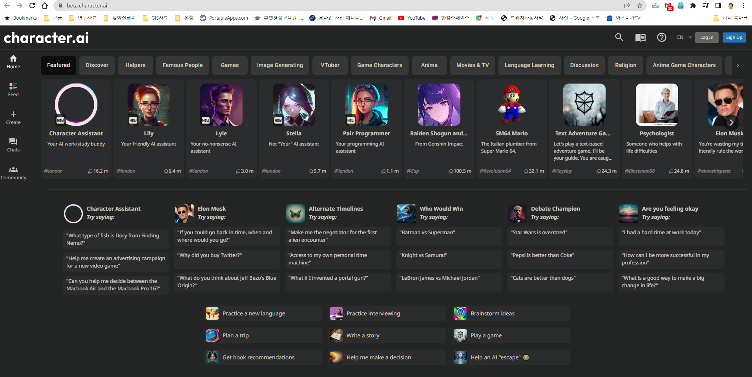The width and height of the screenshot is (752, 377).
Task: Open Chrome three-dot menu
Action: tap(743, 5)
